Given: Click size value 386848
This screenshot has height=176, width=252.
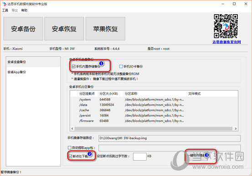Looking at the screenshot, I should click(105, 110).
